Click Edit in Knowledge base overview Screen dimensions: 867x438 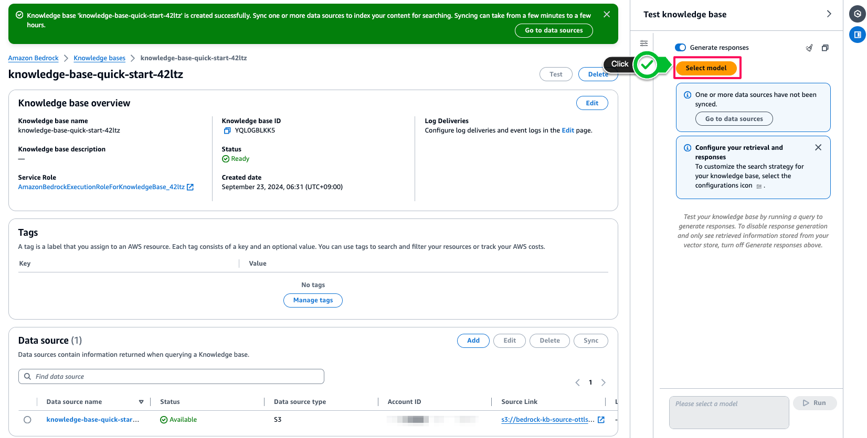coord(592,103)
